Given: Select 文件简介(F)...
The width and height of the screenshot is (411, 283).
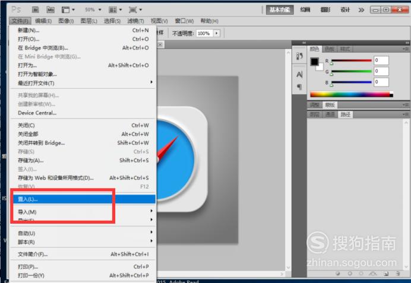Looking at the screenshot, I should (x=83, y=254).
